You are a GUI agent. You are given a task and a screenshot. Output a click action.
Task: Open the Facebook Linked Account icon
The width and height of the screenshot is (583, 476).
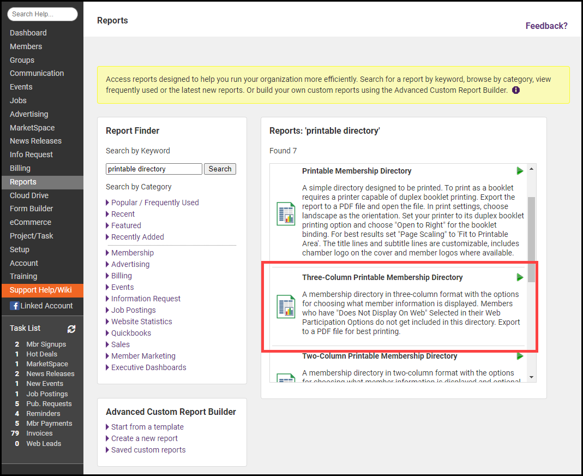coord(15,306)
